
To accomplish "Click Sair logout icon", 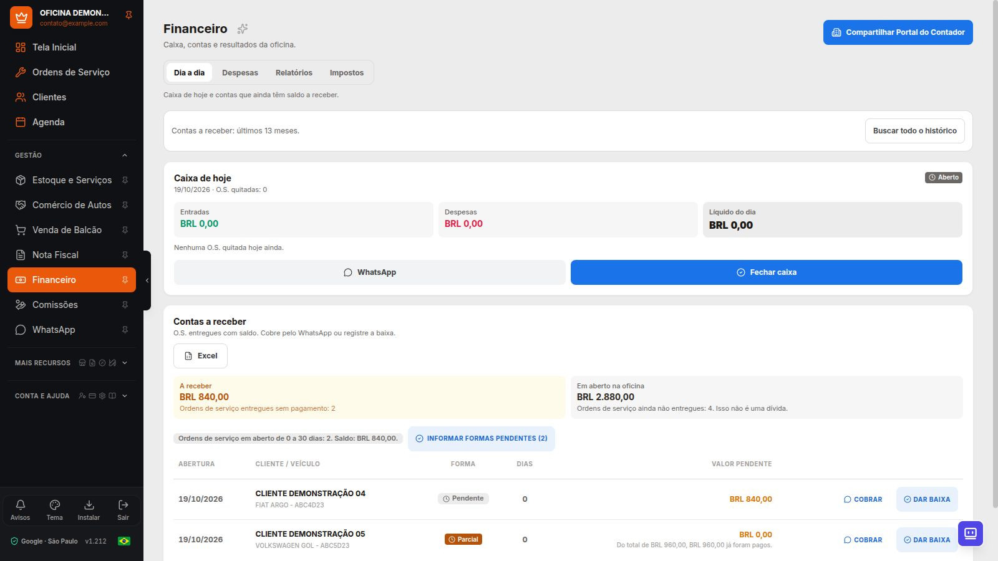I will click(x=123, y=509).
